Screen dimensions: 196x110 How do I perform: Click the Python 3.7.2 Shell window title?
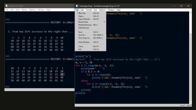point(16,6)
